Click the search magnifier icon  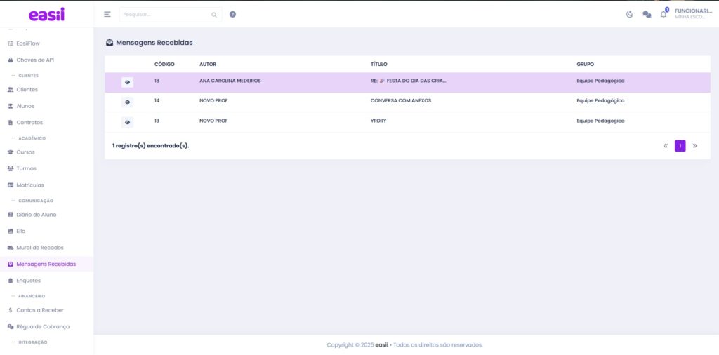coord(214,14)
